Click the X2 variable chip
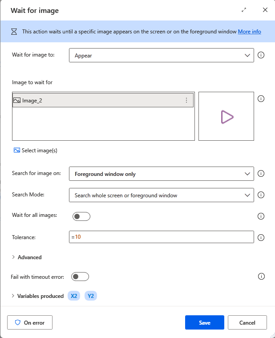 click(x=74, y=296)
